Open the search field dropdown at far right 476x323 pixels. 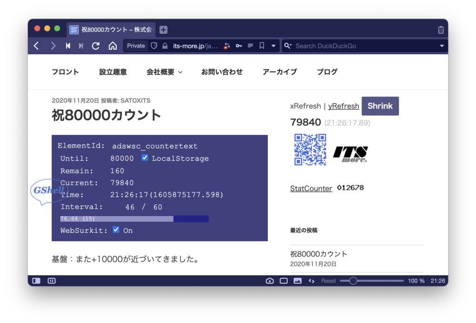[442, 46]
